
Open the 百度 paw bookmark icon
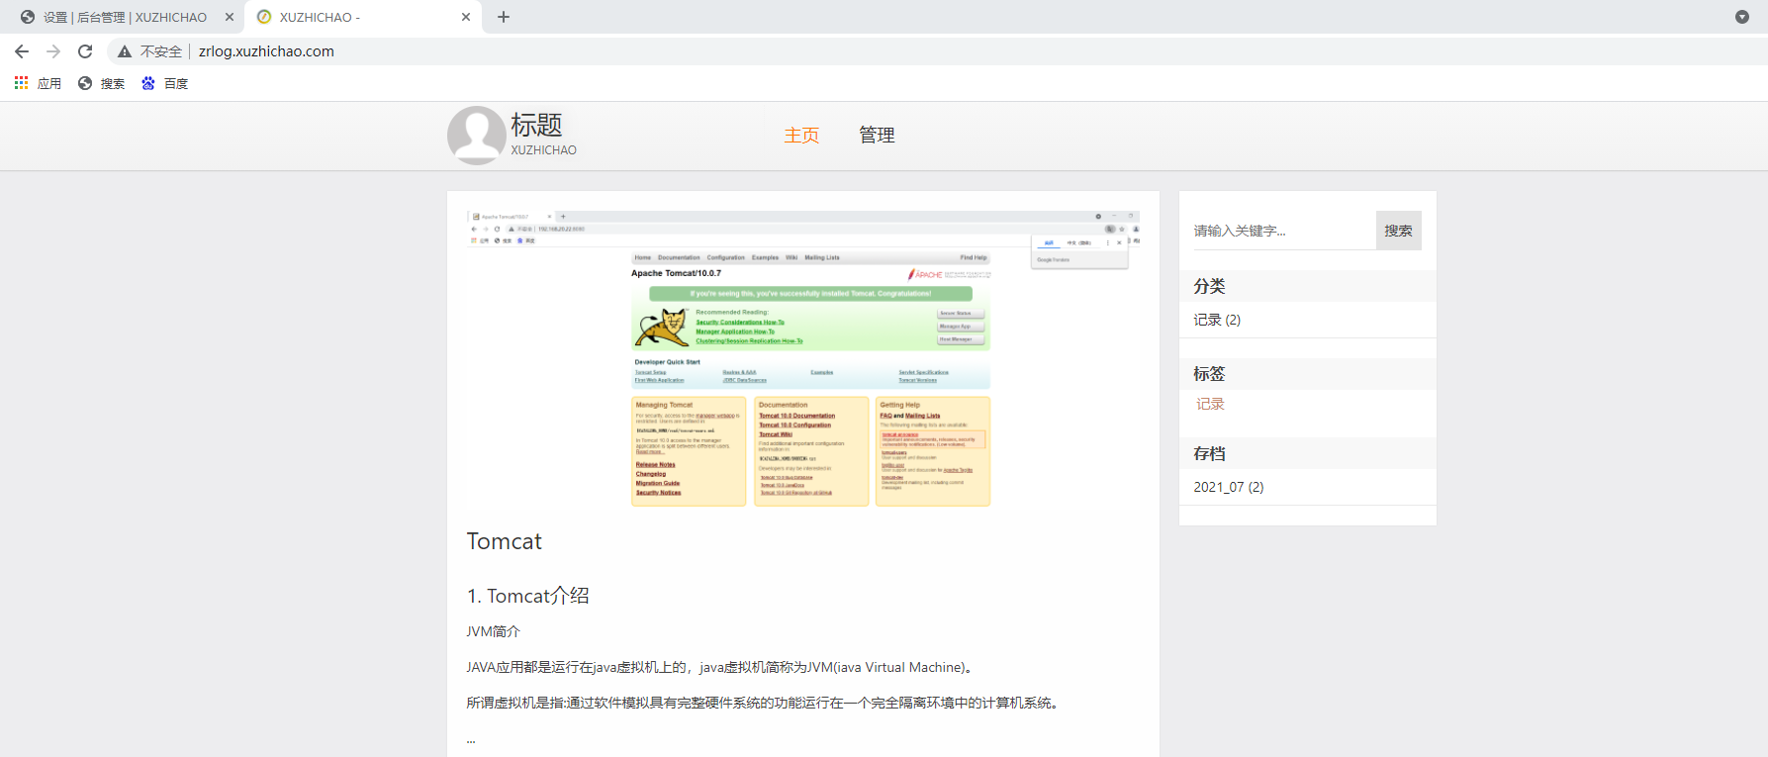tap(148, 83)
